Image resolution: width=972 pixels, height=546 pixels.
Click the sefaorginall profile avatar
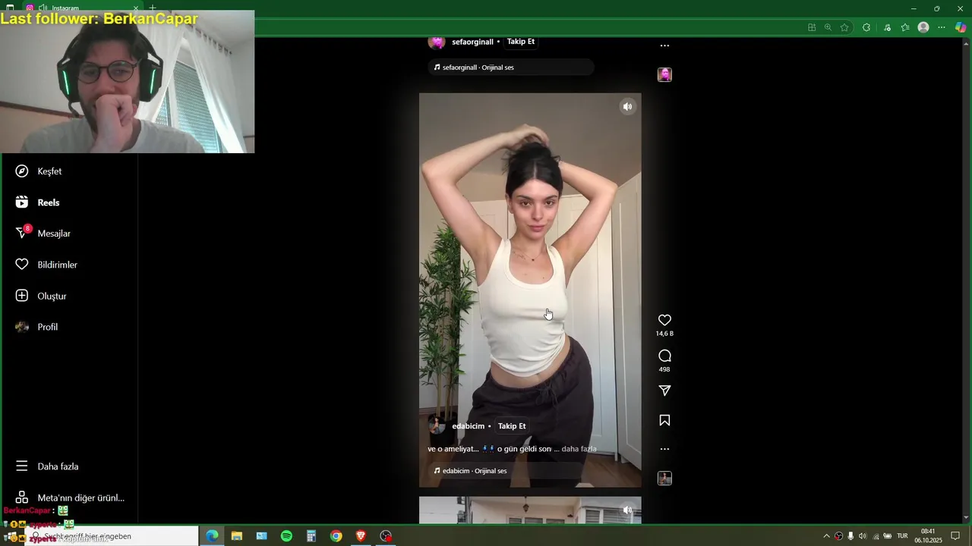tap(437, 42)
